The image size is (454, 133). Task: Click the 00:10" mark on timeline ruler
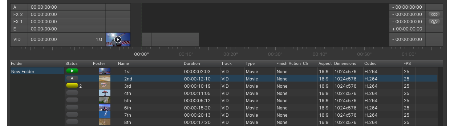pyautogui.click(x=186, y=54)
